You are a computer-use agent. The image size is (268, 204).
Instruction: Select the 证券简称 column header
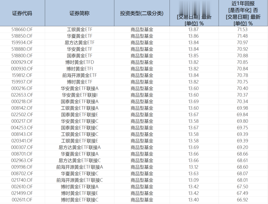click(79, 13)
